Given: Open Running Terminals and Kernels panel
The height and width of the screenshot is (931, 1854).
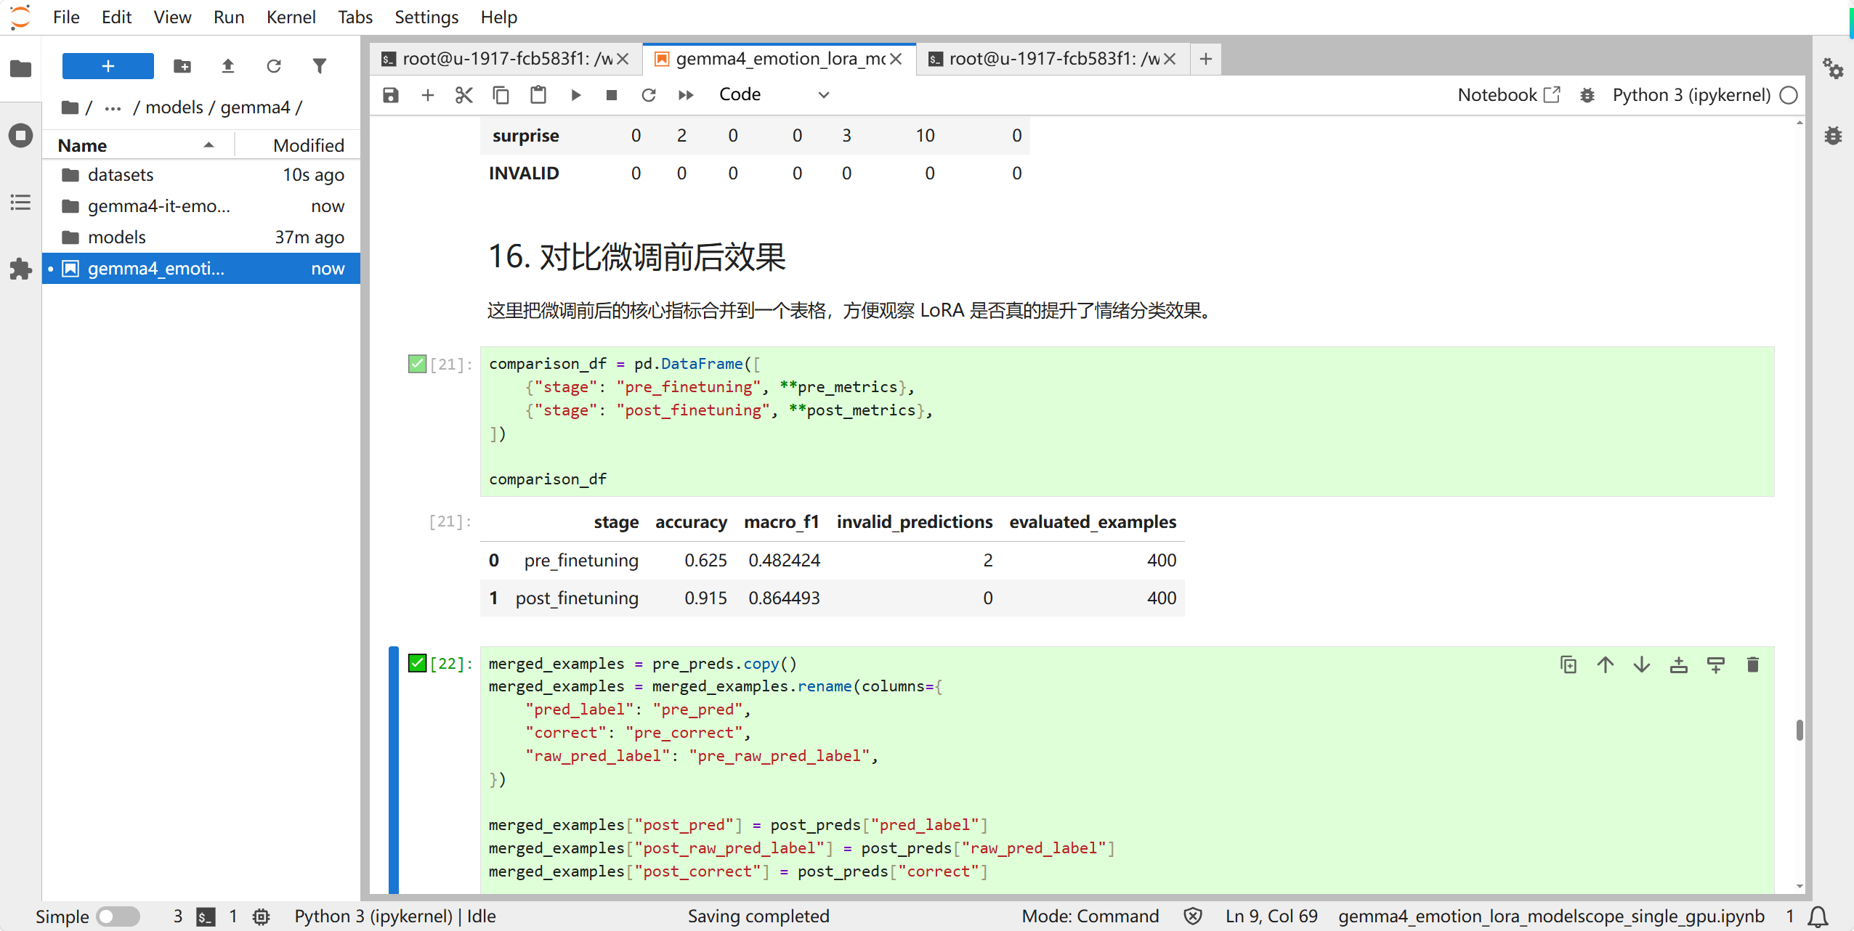Looking at the screenshot, I should (20, 135).
